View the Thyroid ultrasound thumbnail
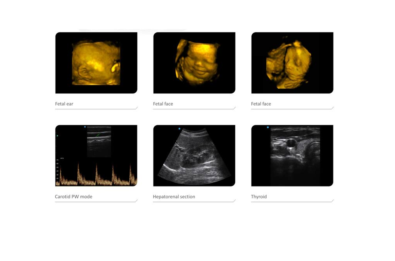This screenshot has width=395, height=261. point(292,156)
